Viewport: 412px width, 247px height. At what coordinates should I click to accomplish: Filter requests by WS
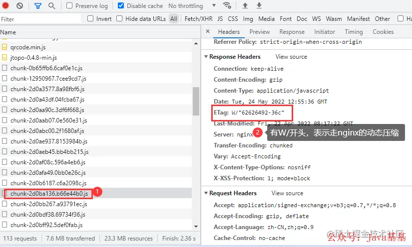(316, 19)
